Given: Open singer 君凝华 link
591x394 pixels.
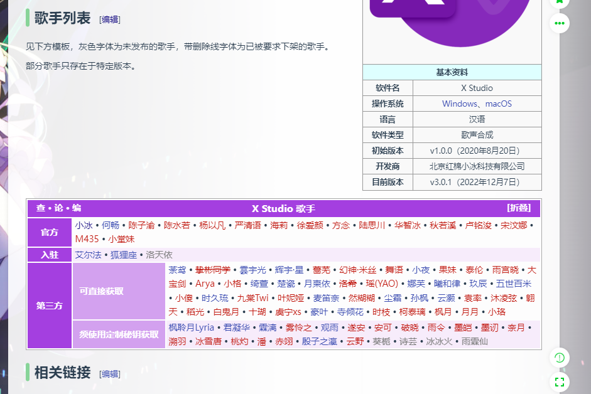Looking at the screenshot, I should point(236,327).
